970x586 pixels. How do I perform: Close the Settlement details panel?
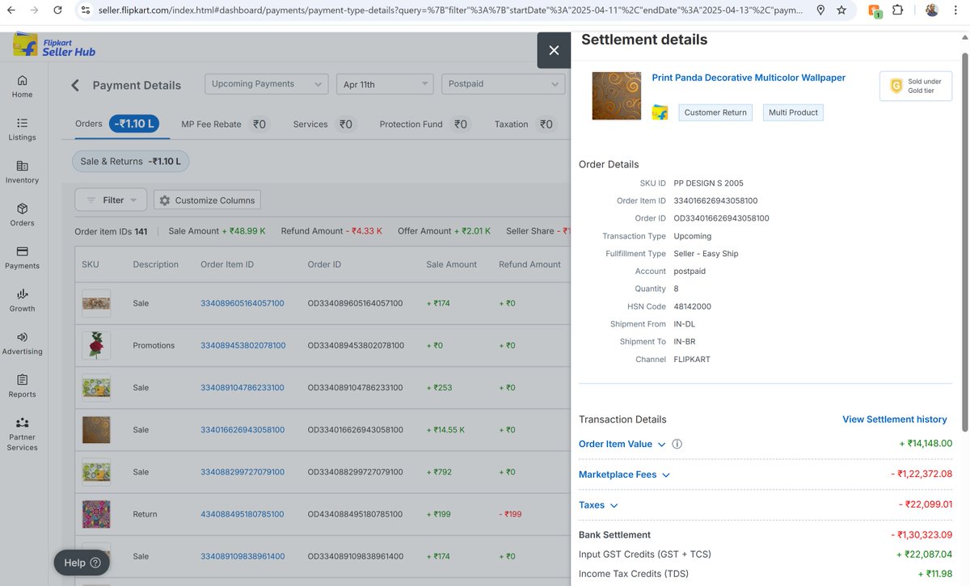point(554,50)
